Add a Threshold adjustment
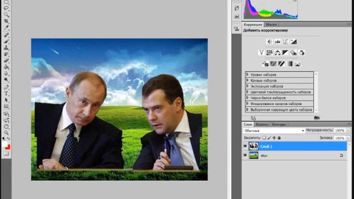 (282, 64)
